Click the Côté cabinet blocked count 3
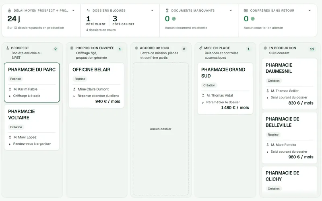 pyautogui.click(x=115, y=19)
